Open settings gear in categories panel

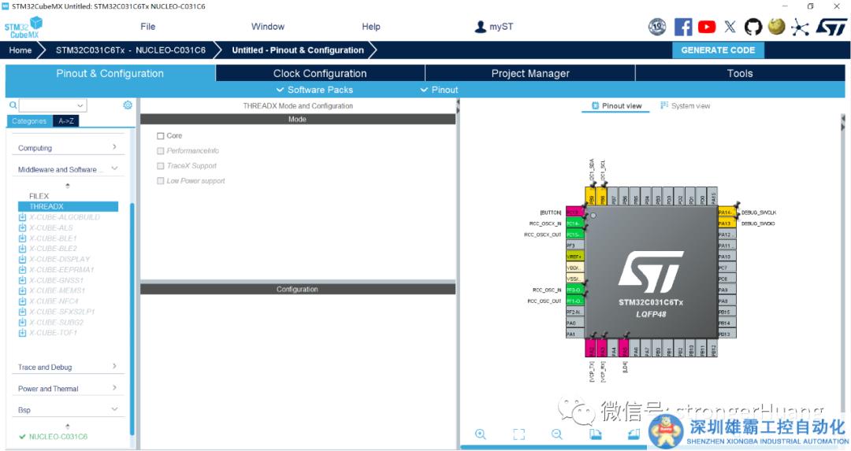pyautogui.click(x=128, y=105)
